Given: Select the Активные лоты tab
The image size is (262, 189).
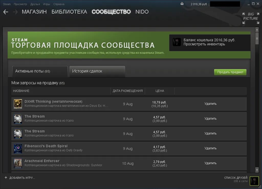Looking at the screenshot, I should 40,71.
